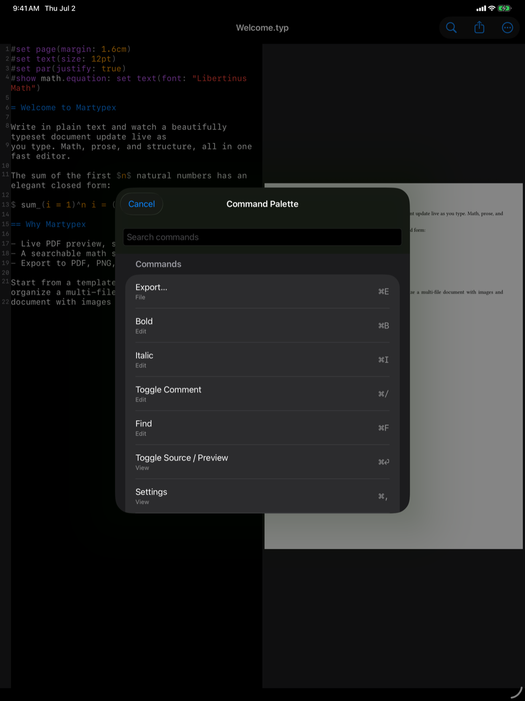Tap the battery indicator in status bar

[x=505, y=8]
